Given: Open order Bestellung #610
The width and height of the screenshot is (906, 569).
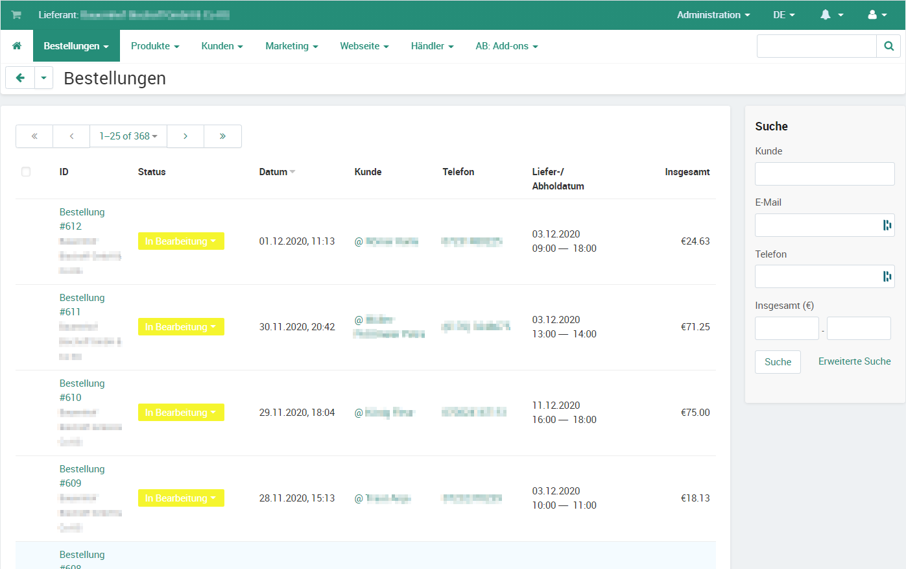Looking at the screenshot, I should click(82, 391).
